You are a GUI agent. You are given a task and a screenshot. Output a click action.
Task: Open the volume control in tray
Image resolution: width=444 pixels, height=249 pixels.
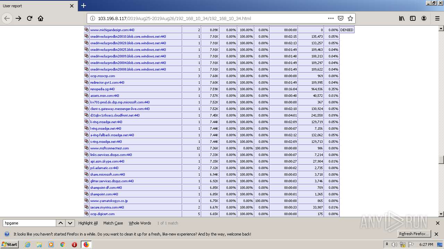(x=394, y=245)
